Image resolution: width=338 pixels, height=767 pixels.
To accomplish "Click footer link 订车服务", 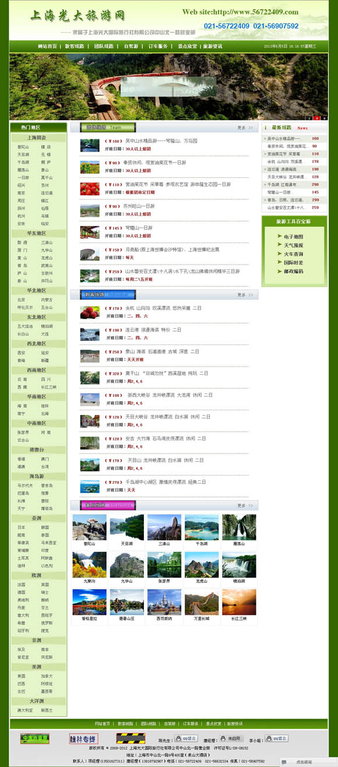I will pos(191,724).
